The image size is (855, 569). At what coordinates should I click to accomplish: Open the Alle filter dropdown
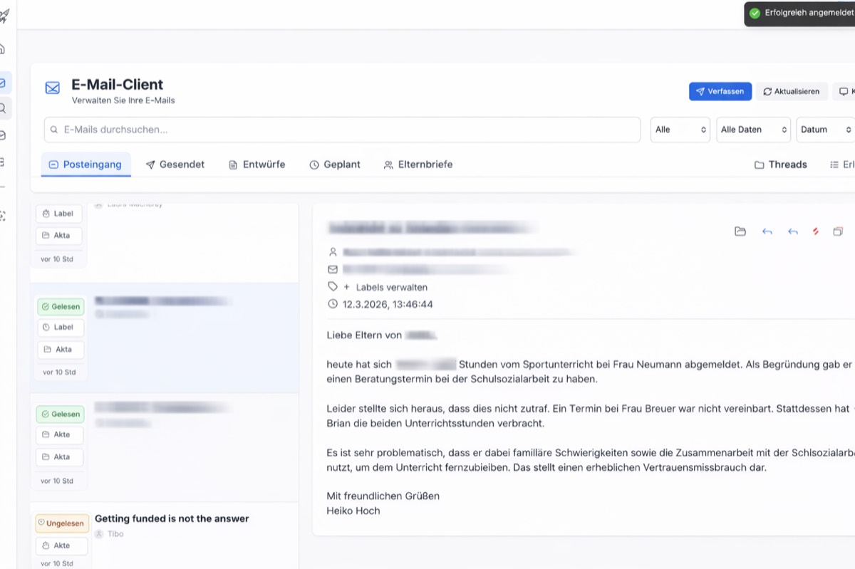(679, 129)
